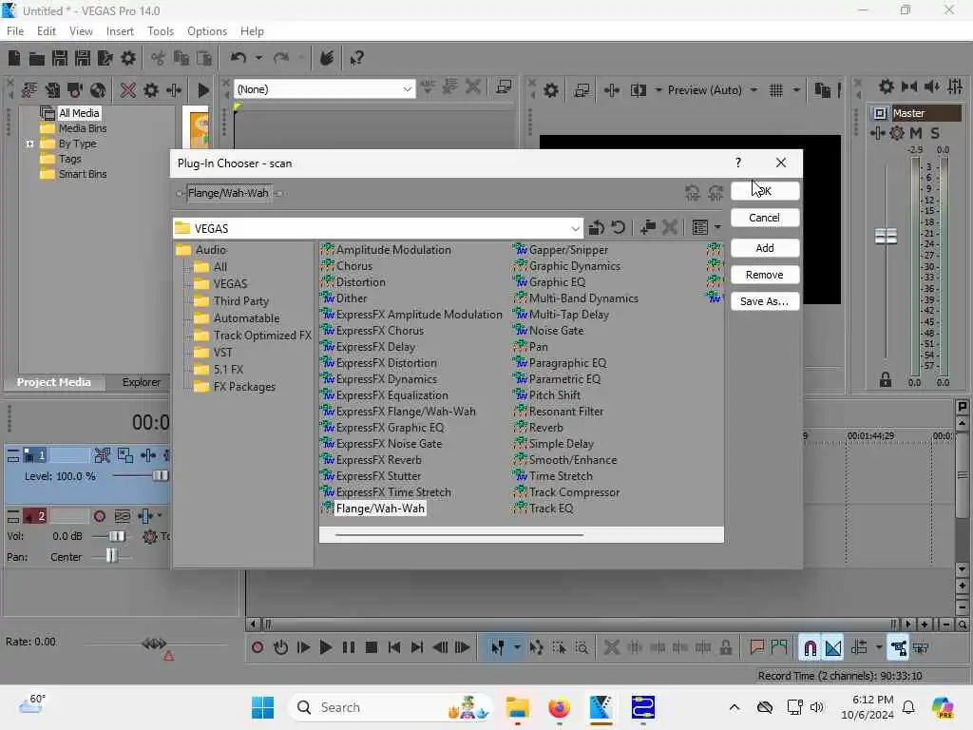Viewport: 973px width, 730px height.
Task: Select the Track Compressor plug-in
Action: click(x=574, y=492)
